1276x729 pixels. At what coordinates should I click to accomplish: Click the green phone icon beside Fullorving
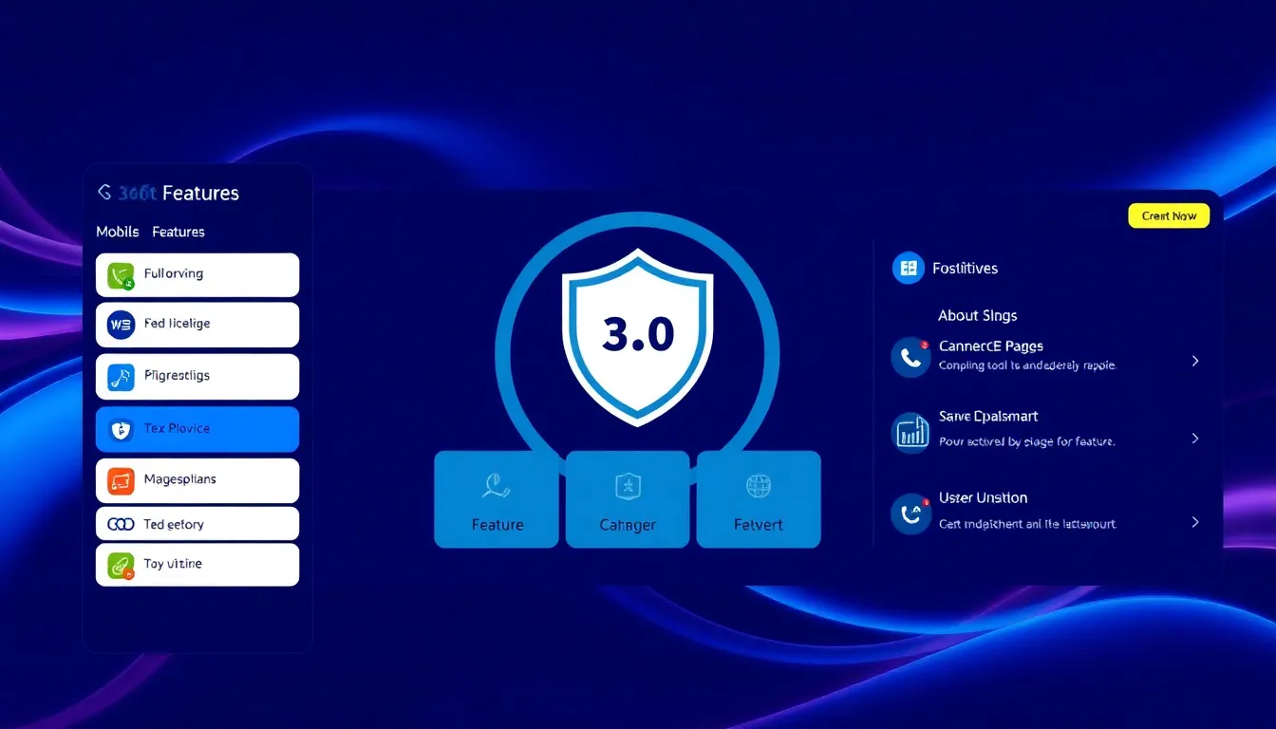click(x=121, y=275)
